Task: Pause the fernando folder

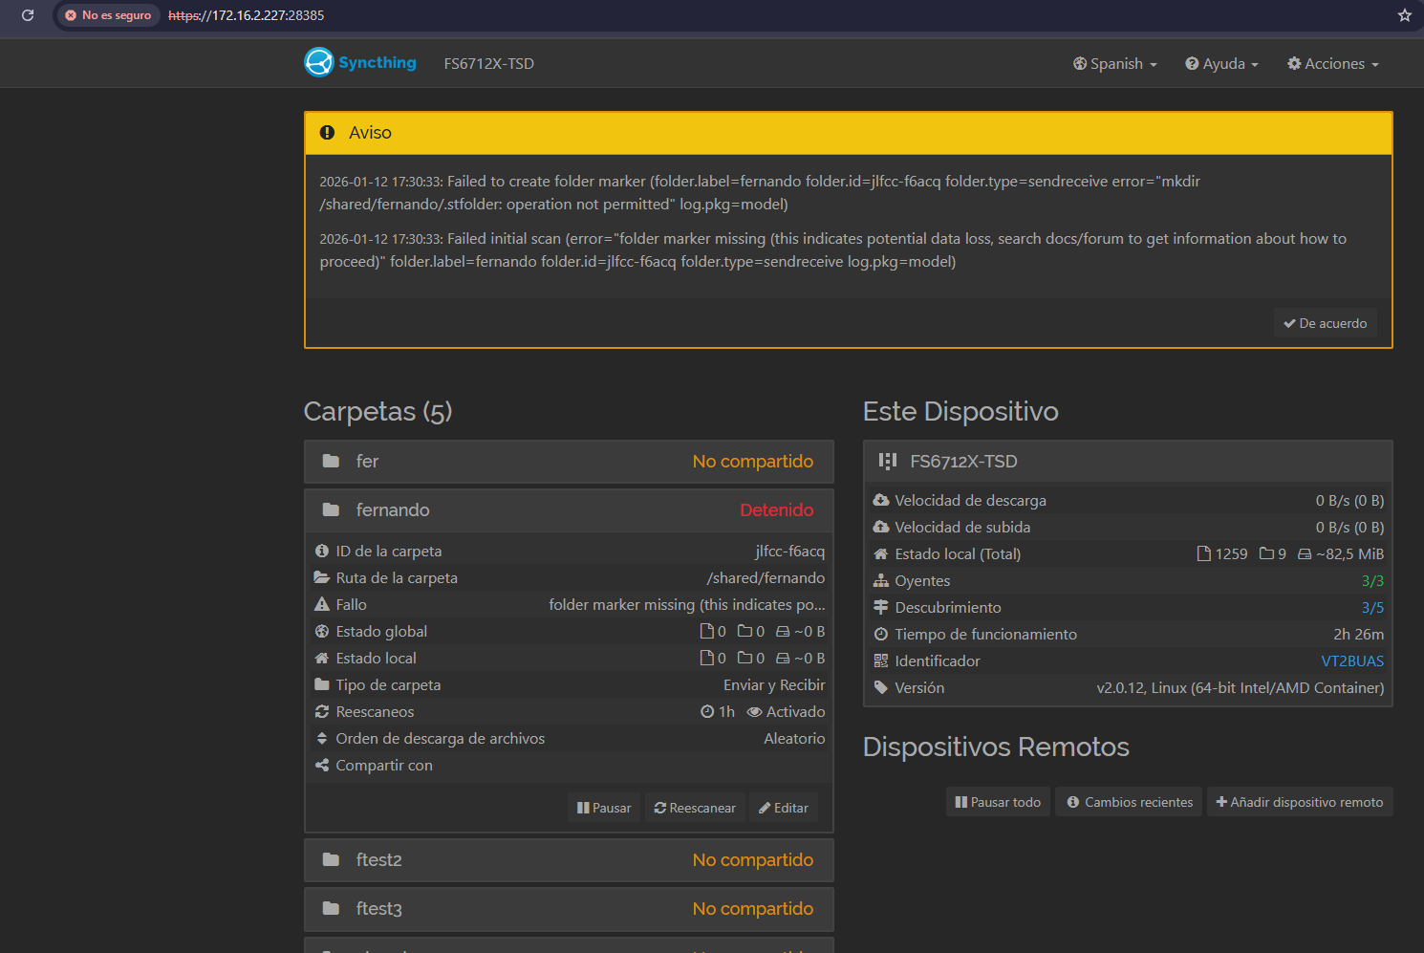Action: (604, 809)
